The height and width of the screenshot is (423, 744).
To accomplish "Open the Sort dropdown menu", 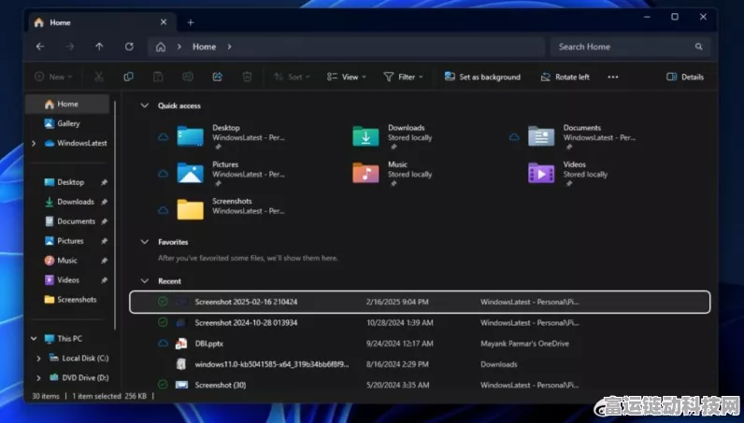I will point(292,77).
